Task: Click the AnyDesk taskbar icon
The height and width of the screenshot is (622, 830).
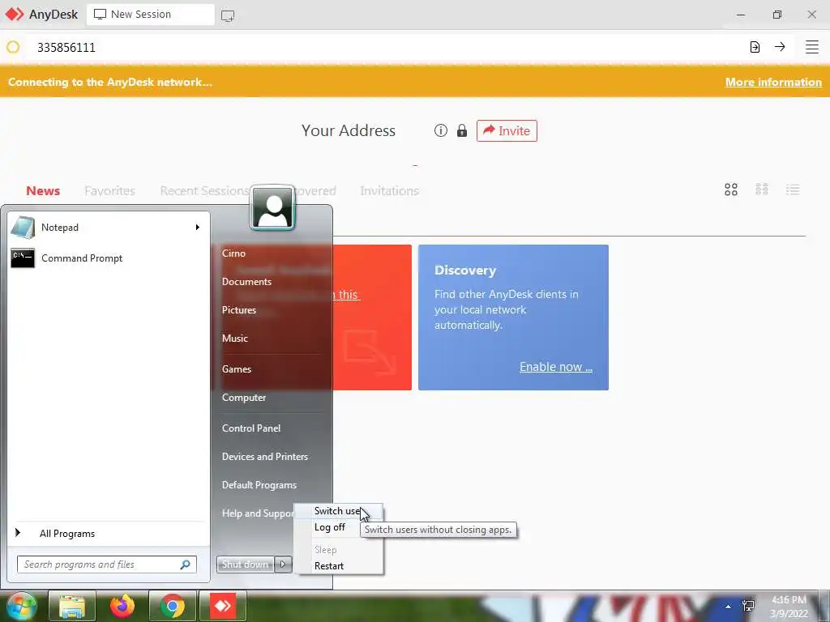Action: [223, 607]
